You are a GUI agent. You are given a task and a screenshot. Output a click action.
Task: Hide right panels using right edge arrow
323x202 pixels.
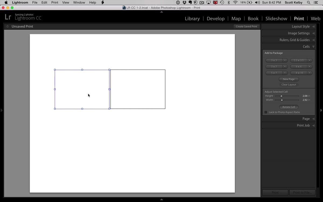(x=321, y=110)
